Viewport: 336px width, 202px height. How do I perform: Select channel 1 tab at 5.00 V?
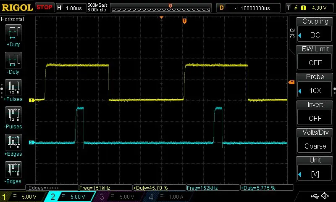click(23, 197)
